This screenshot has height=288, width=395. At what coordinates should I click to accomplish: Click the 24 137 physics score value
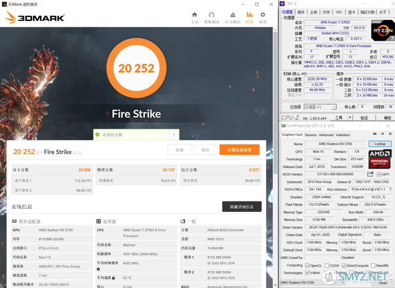pyautogui.click(x=168, y=170)
